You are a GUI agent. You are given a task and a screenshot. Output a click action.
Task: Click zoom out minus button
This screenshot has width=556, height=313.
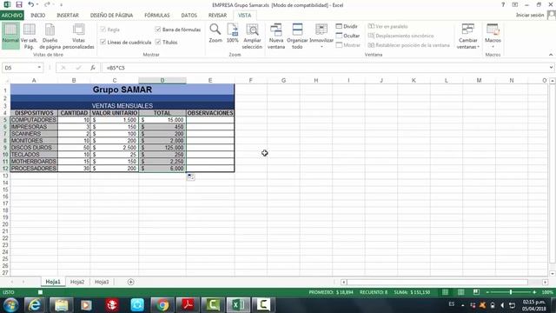coord(487,292)
